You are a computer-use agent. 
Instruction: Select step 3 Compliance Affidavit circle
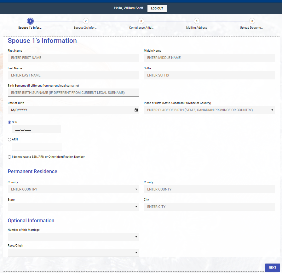pyautogui.click(x=141, y=21)
